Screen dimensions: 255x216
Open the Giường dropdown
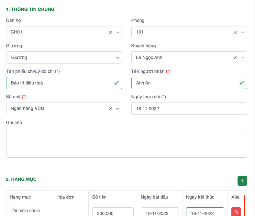[64, 58]
